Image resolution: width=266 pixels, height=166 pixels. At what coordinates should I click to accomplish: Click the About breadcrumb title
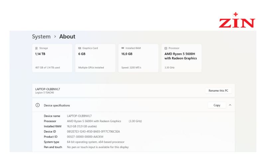[x=67, y=37]
